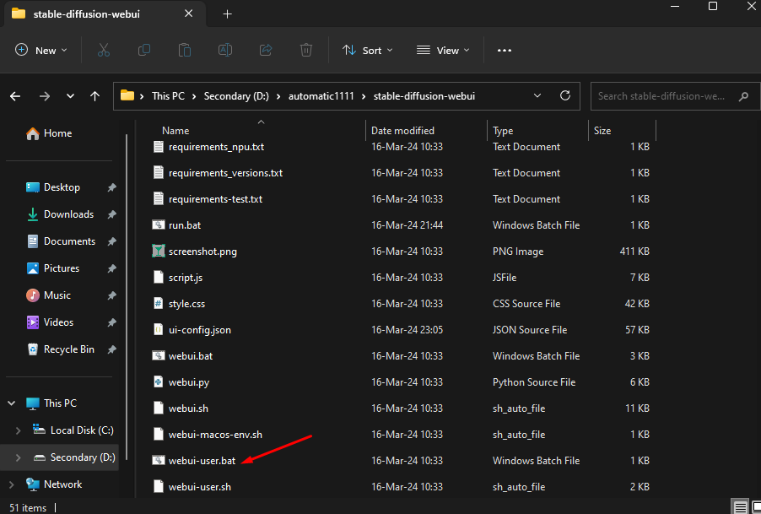Viewport: 761px width, 514px height.
Task: Click the Rename icon in toolbar
Action: click(x=225, y=51)
